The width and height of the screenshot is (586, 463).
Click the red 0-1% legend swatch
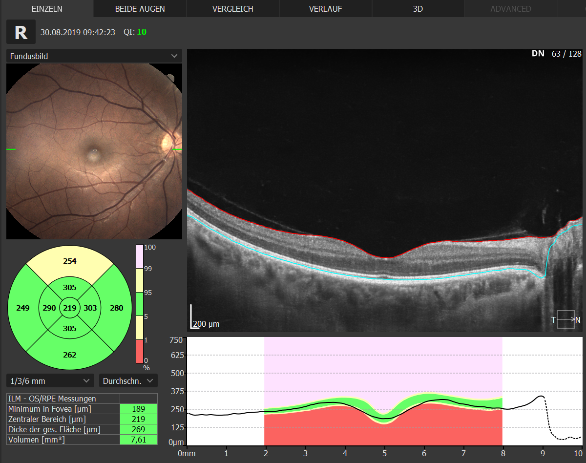pos(139,352)
